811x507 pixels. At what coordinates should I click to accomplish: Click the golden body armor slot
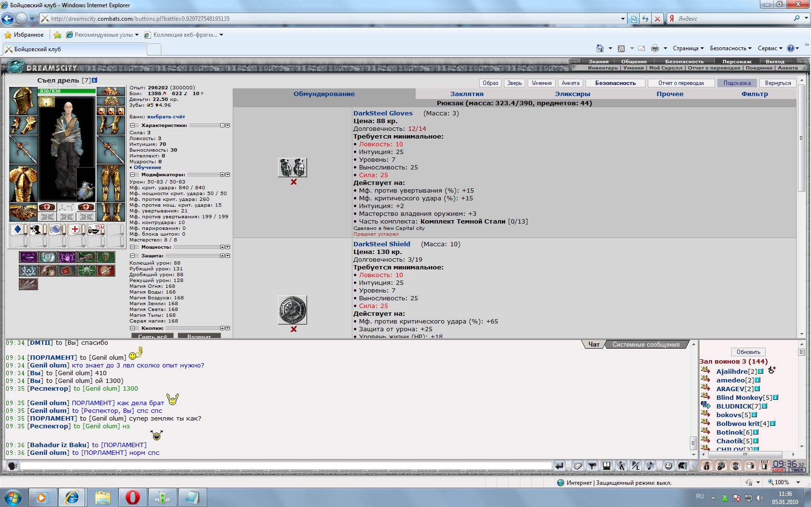[23, 183]
